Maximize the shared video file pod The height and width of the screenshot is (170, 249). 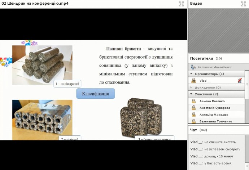click(x=181, y=4)
